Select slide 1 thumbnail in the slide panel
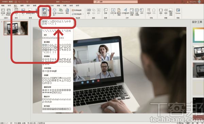204x124 pixels. point(16,28)
